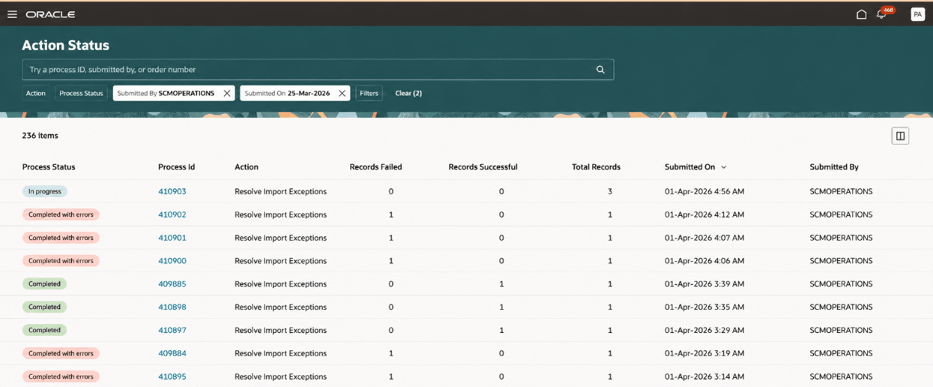Viewport: 933px width, 387px height.
Task: Open process 410902 link
Action: tap(172, 214)
